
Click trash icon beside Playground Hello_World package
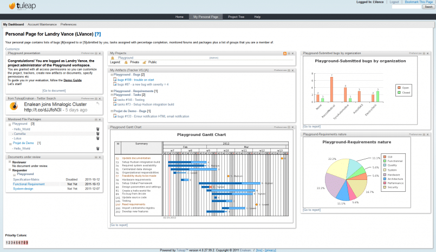point(98,129)
